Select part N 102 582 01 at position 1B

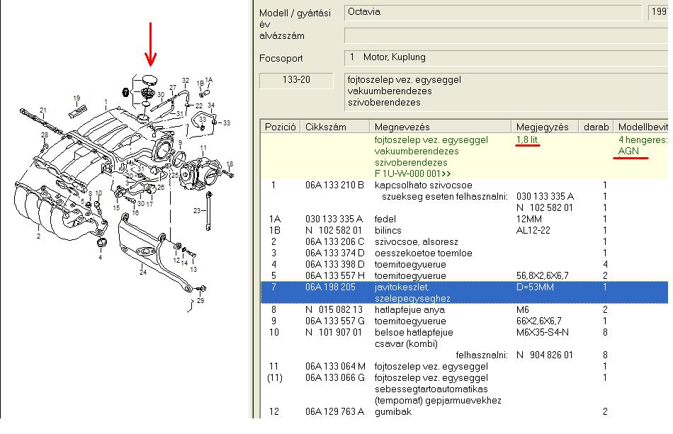pos(334,230)
